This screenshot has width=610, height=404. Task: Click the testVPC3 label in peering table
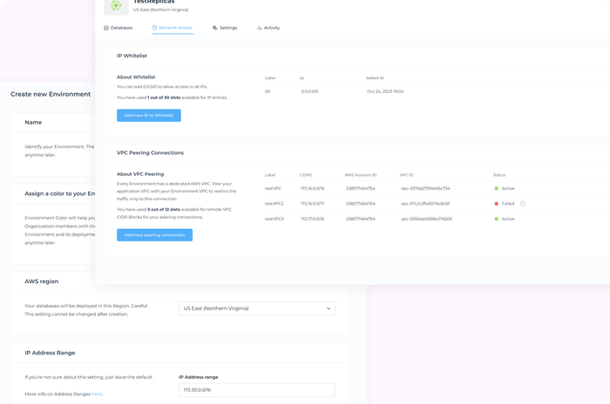point(274,219)
